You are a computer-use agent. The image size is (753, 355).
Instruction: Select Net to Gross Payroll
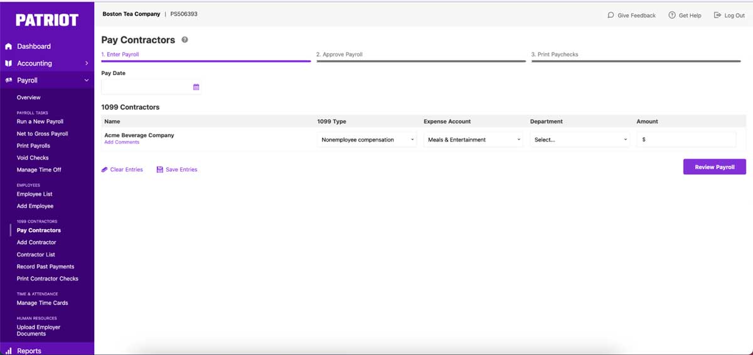[43, 134]
